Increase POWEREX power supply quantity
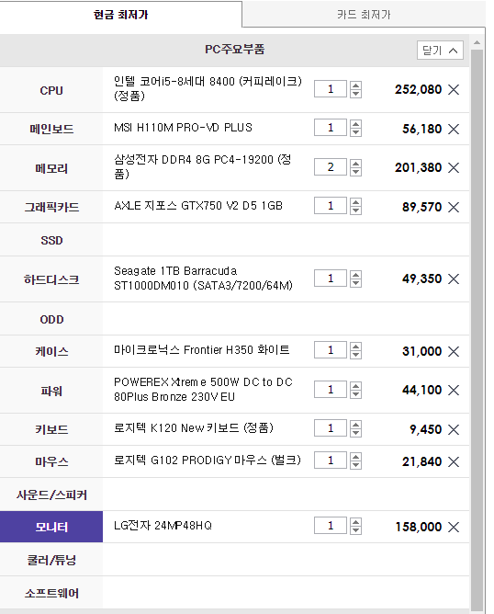This screenshot has width=494, height=614. click(x=355, y=386)
